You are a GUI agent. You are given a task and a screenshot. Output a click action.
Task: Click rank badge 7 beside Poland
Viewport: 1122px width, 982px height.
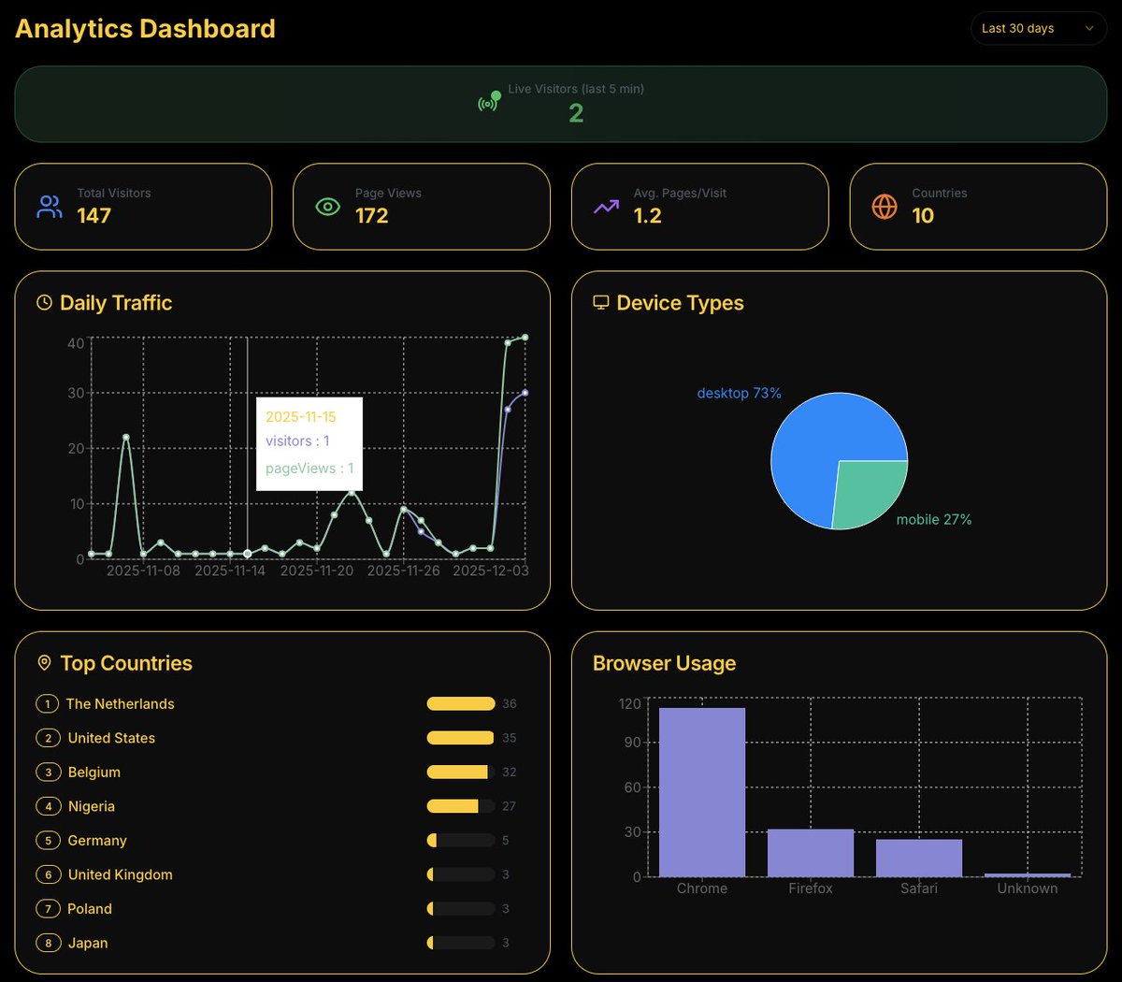pyautogui.click(x=48, y=909)
